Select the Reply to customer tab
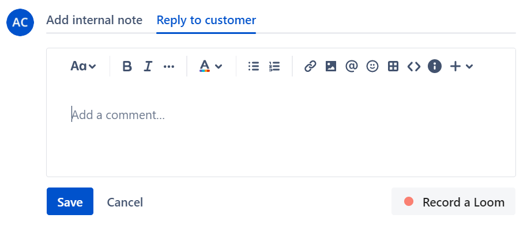This screenshot has height=241, width=531. (206, 20)
